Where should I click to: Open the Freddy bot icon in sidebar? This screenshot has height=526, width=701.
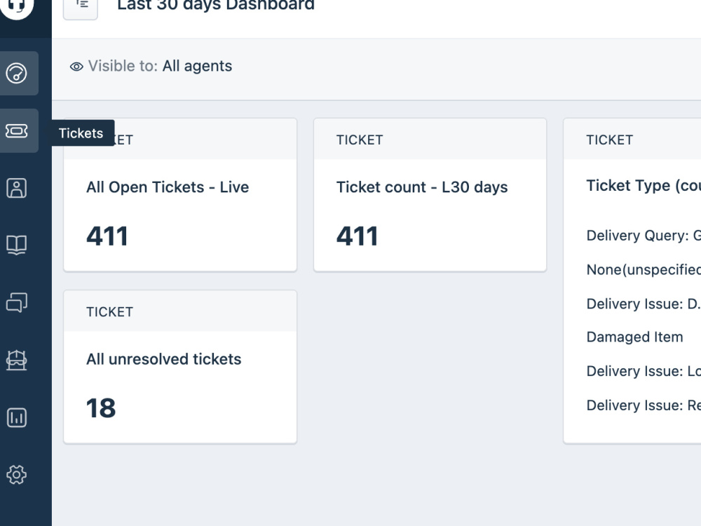[x=17, y=360]
